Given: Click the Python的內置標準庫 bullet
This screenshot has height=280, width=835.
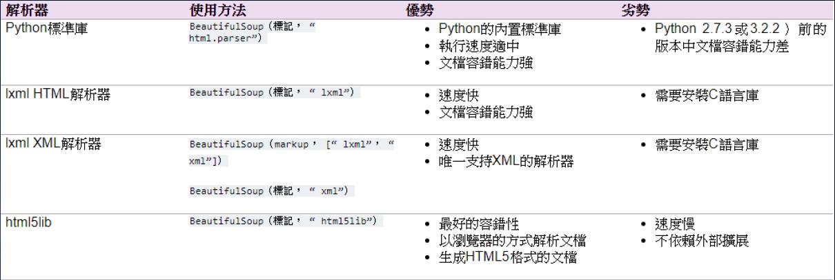Looking at the screenshot, I should pyautogui.click(x=500, y=30).
